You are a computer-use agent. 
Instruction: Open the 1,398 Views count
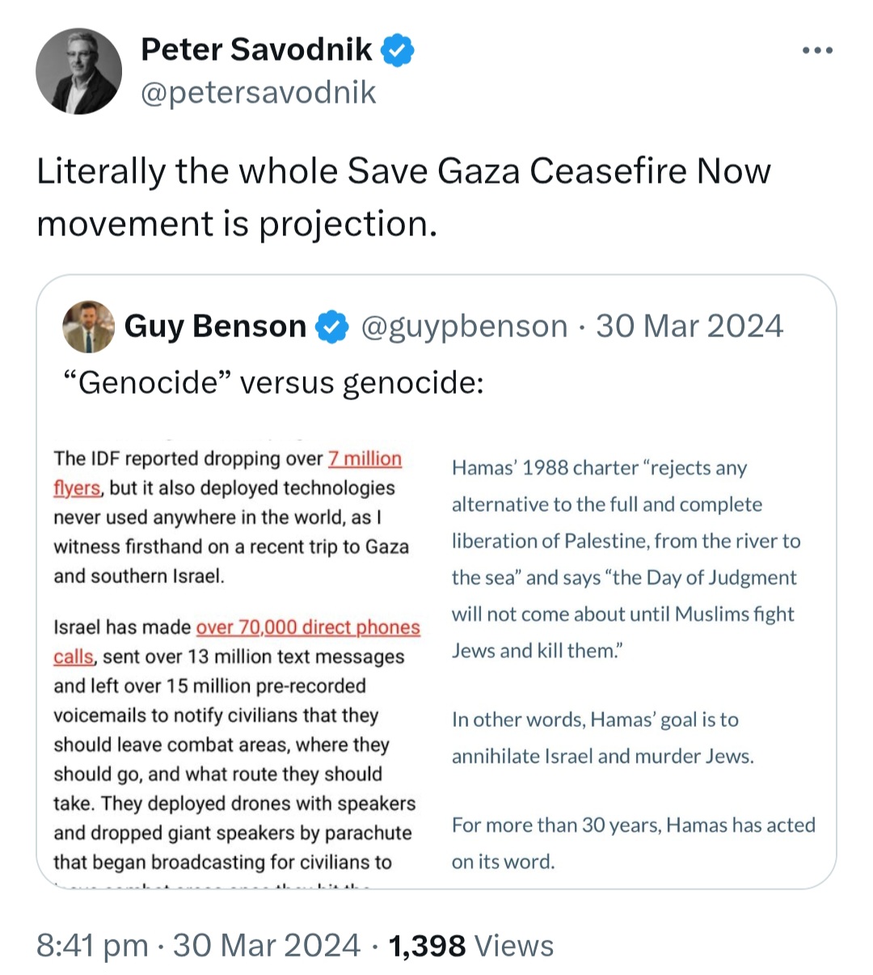[471, 945]
